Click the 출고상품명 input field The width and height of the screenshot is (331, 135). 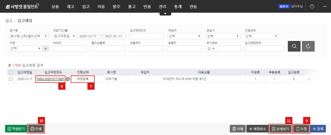pyautogui.click(x=108, y=48)
